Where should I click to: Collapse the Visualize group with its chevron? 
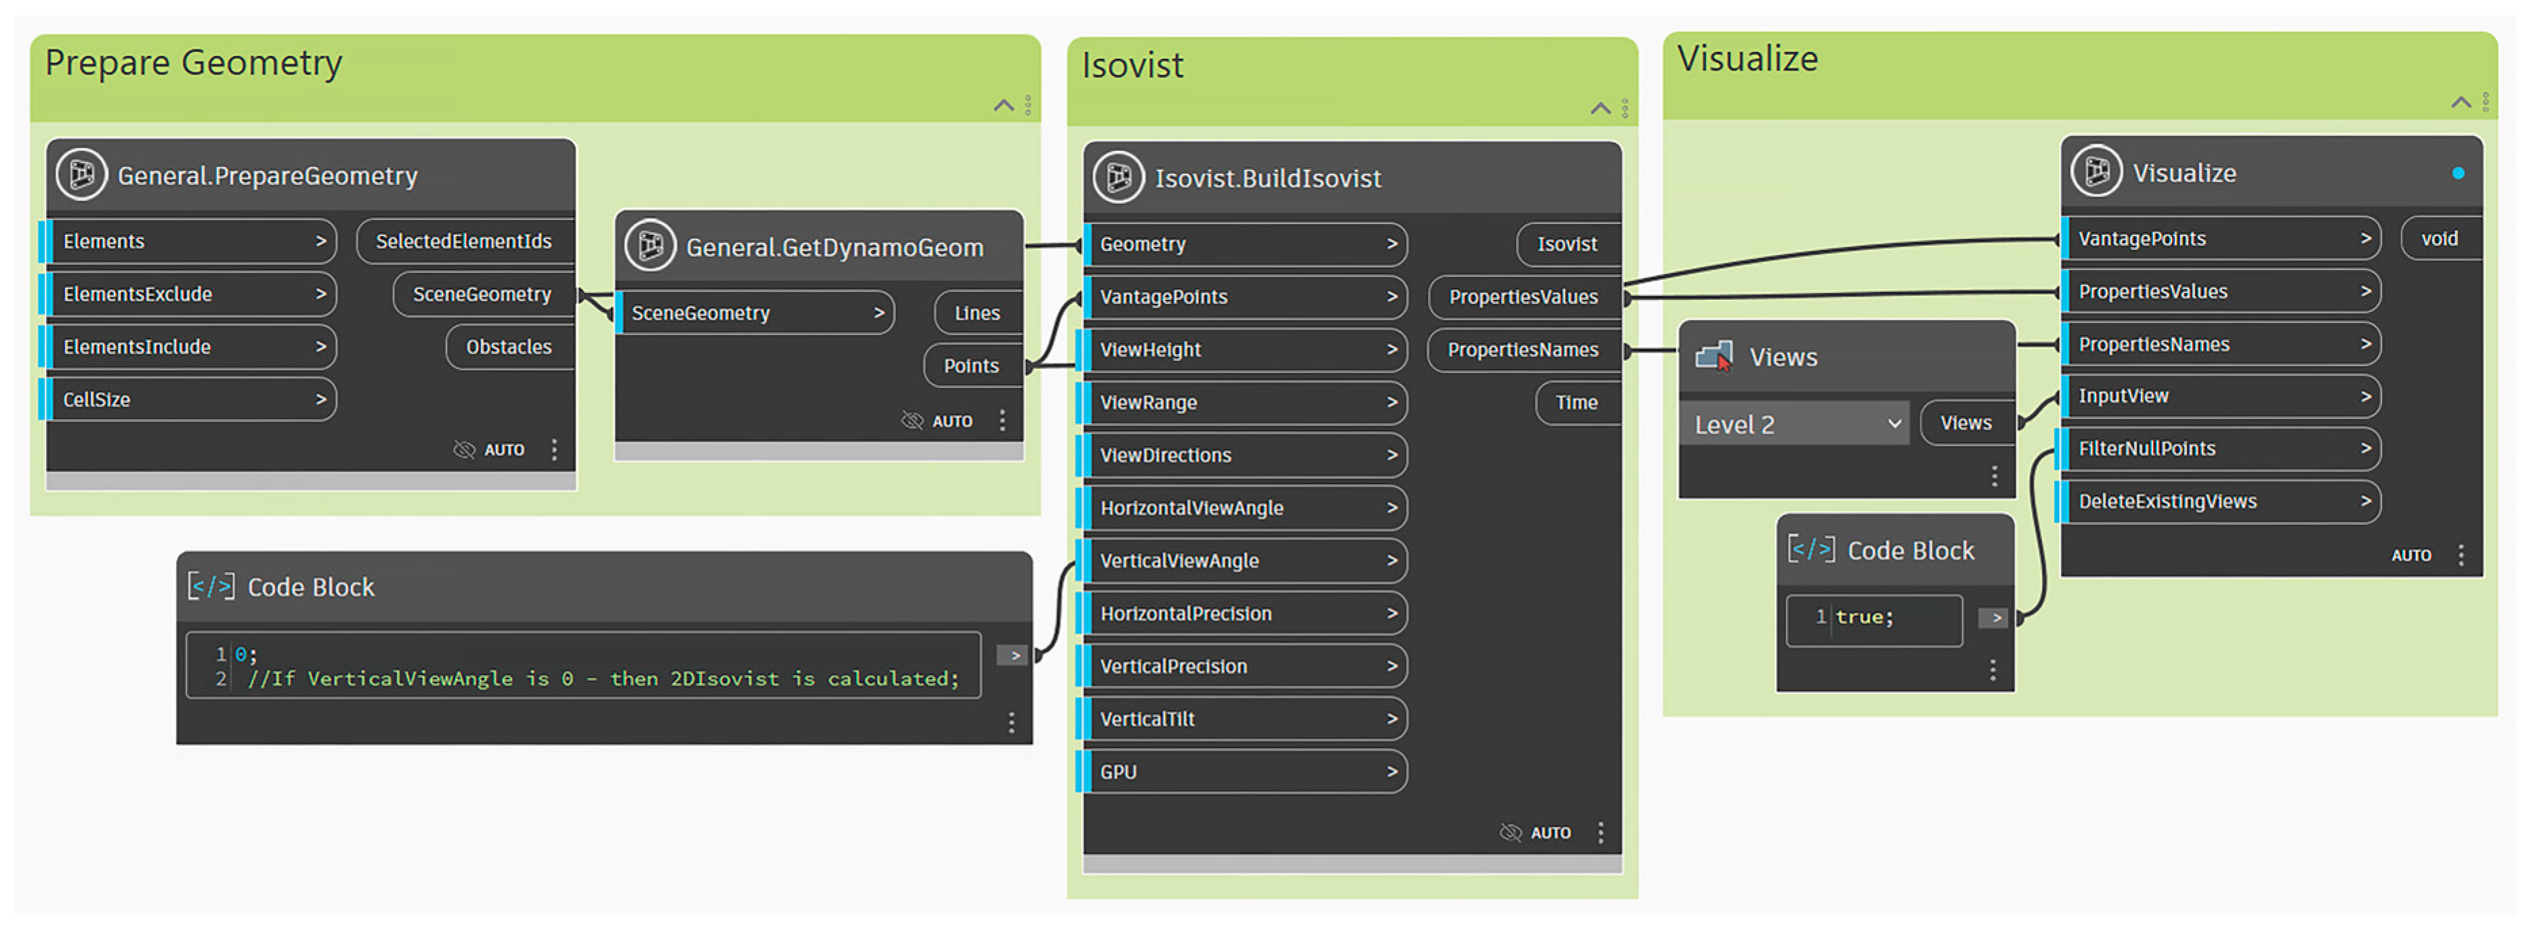click(2461, 102)
